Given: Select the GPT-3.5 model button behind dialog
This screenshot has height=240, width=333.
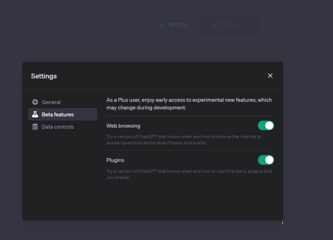Looking at the screenshot, I should click(173, 25).
